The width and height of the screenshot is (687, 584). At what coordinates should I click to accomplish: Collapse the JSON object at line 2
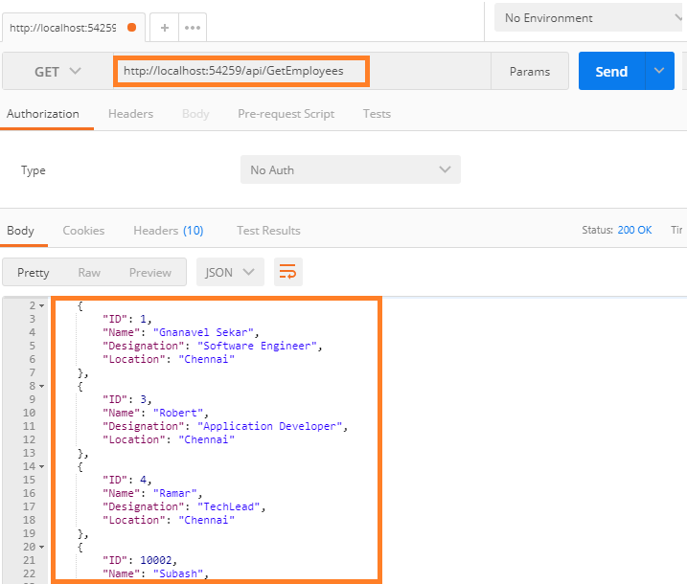(x=41, y=305)
